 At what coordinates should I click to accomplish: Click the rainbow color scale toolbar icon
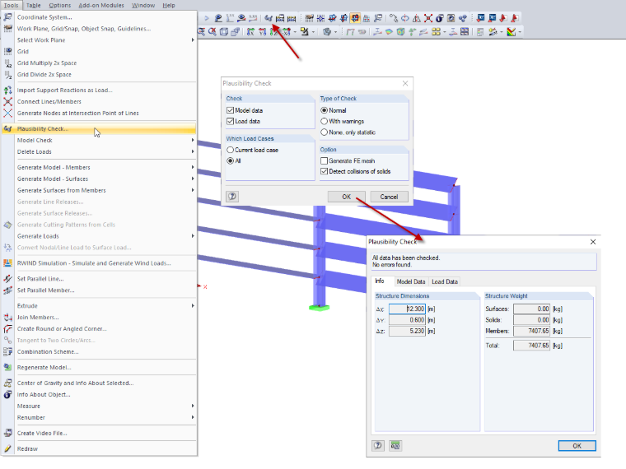click(511, 31)
